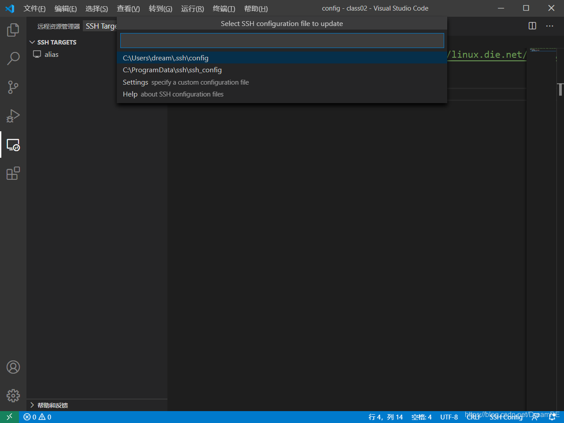The height and width of the screenshot is (423, 564).
Task: Open Source Control view in activity bar
Action: (x=13, y=87)
